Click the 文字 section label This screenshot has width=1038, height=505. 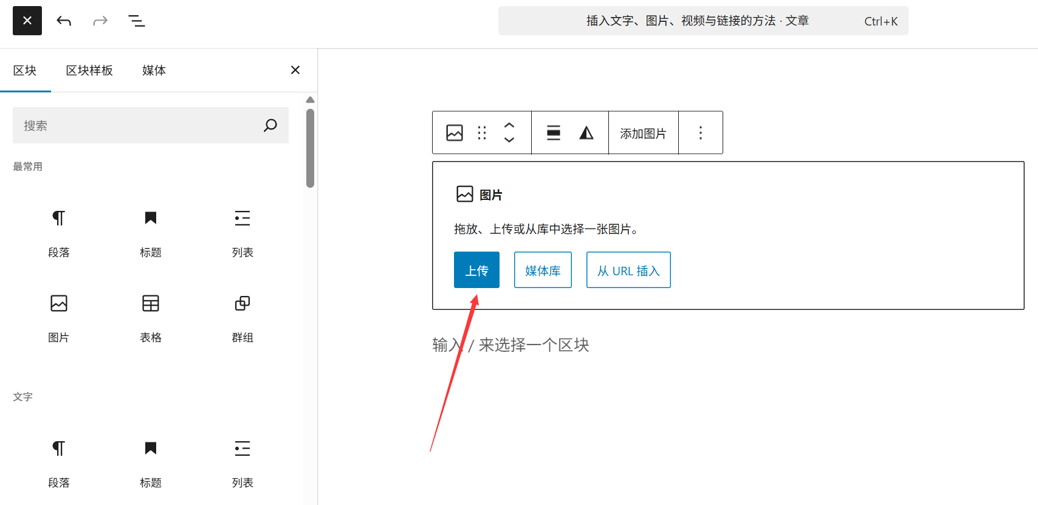point(22,397)
